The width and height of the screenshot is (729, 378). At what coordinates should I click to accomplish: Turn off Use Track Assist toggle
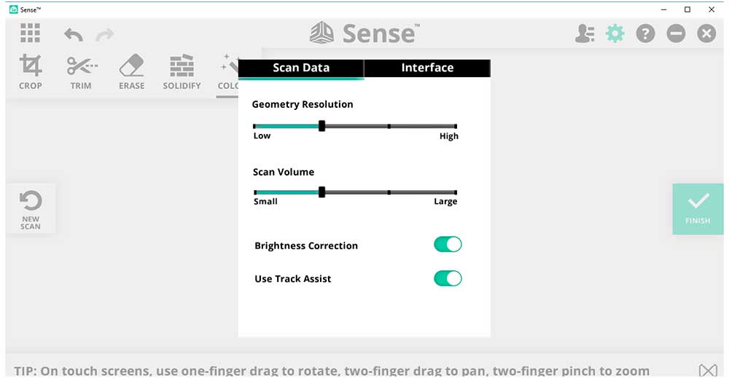point(448,278)
